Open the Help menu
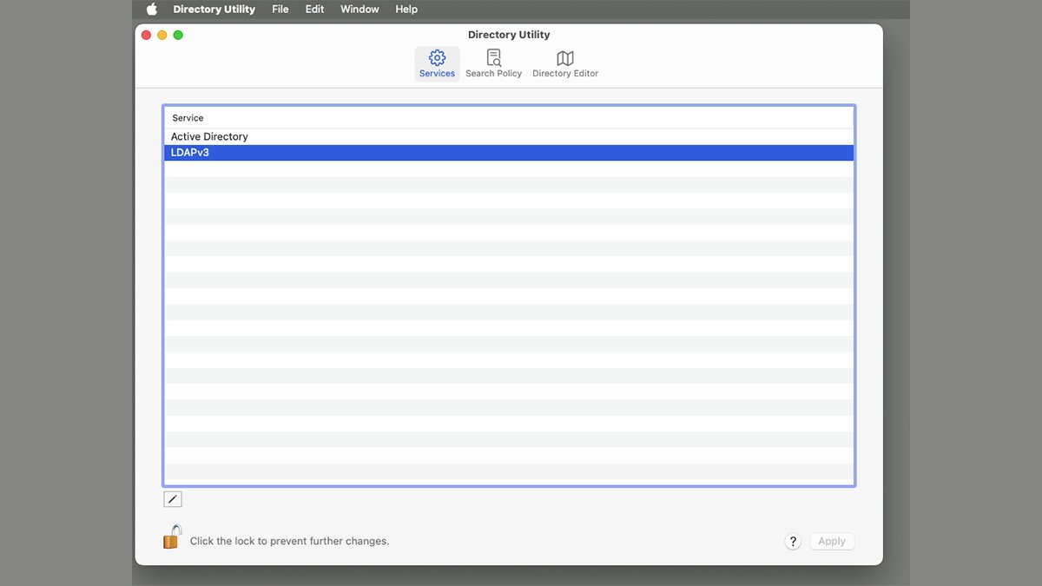 tap(406, 10)
